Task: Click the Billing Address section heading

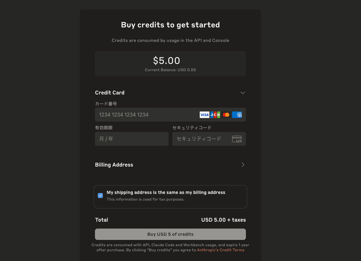Action: click(114, 165)
